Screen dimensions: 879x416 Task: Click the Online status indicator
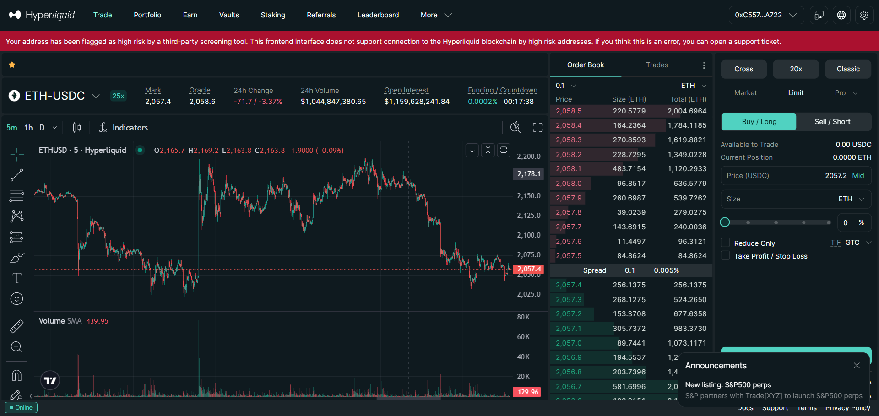tap(21, 407)
